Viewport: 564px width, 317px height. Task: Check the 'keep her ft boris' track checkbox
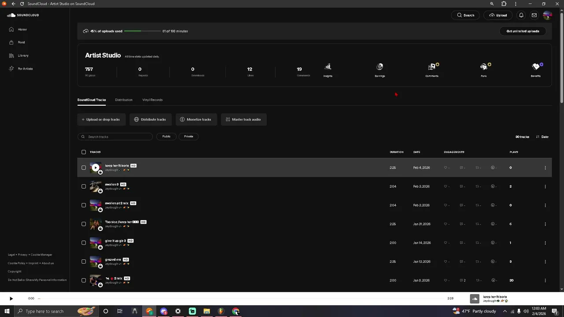(84, 168)
